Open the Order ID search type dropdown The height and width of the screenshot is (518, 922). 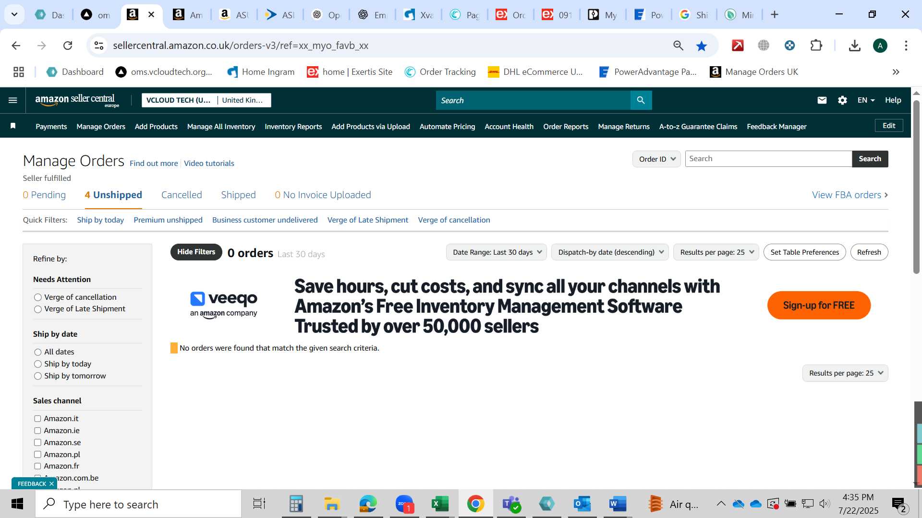(x=656, y=159)
